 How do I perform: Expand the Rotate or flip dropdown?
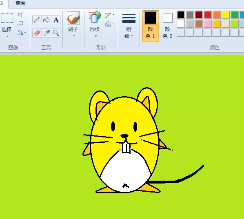pyautogui.click(x=22, y=33)
